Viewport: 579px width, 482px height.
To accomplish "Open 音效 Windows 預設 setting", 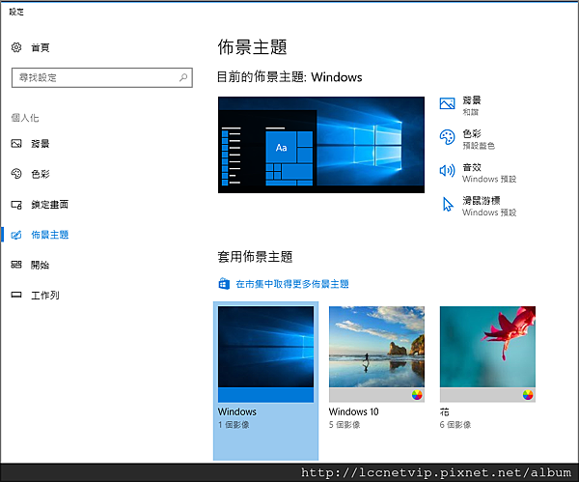I will click(x=489, y=173).
